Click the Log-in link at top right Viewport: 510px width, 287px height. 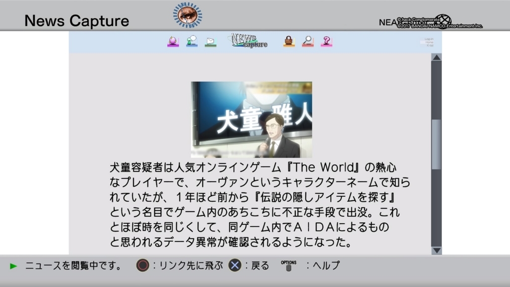(x=429, y=39)
